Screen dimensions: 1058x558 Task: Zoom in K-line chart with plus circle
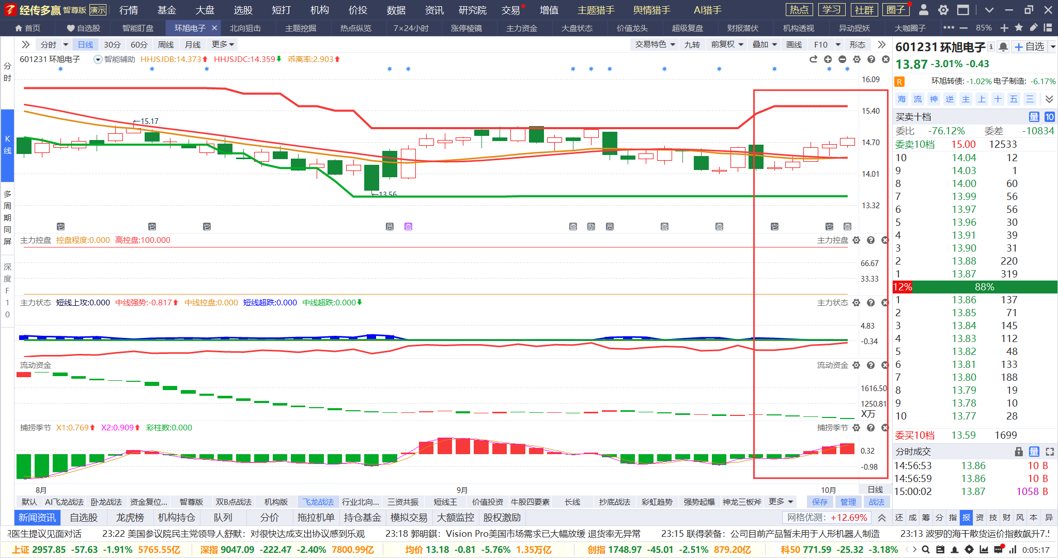[828, 59]
